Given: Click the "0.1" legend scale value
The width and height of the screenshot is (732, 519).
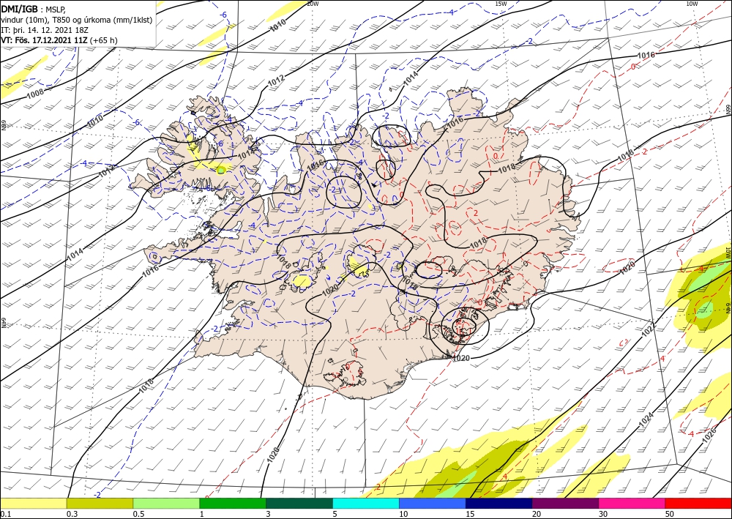Looking at the screenshot, I should click(4, 514).
